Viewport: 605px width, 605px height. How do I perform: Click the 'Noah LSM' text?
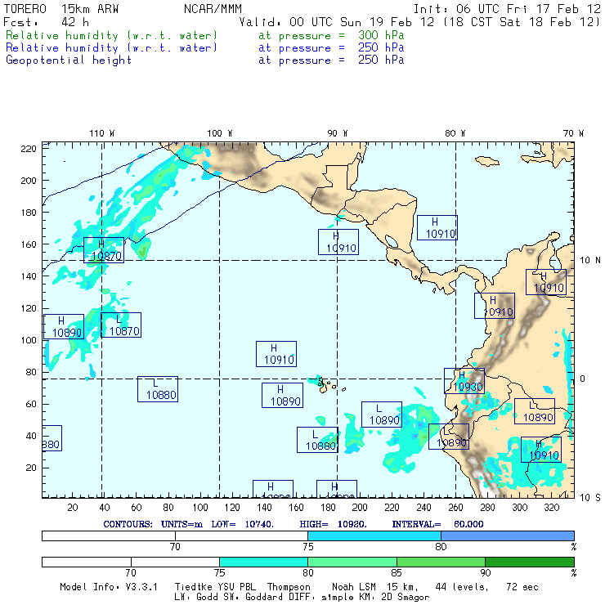pos(354,587)
